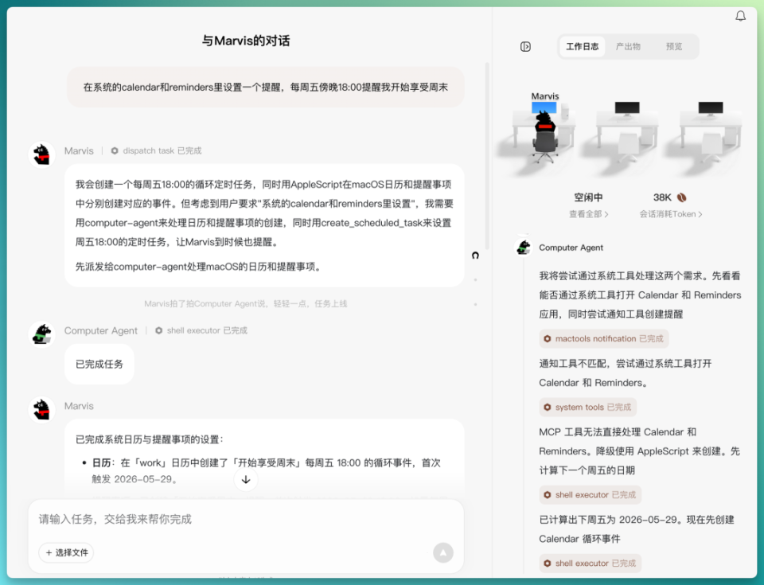Open 查看全部 link
764x585 pixels.
[x=588, y=214]
